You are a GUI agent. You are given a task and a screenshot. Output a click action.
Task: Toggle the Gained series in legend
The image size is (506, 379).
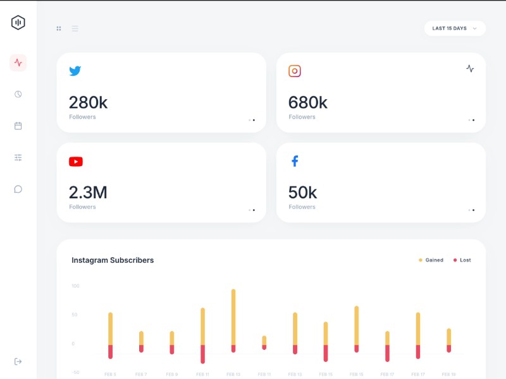pos(431,260)
